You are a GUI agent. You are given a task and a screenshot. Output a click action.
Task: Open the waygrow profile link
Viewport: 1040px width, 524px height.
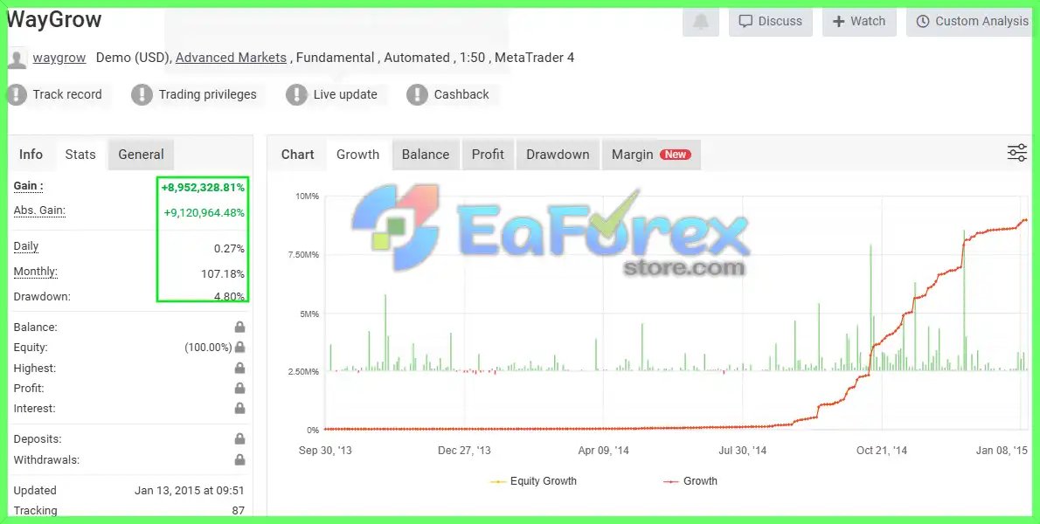point(59,58)
